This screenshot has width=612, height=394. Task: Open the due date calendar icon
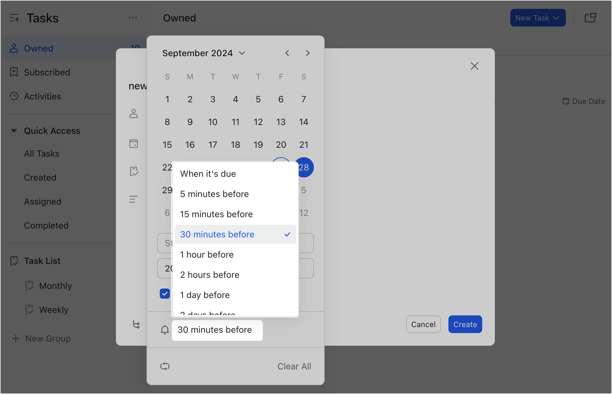point(134,144)
